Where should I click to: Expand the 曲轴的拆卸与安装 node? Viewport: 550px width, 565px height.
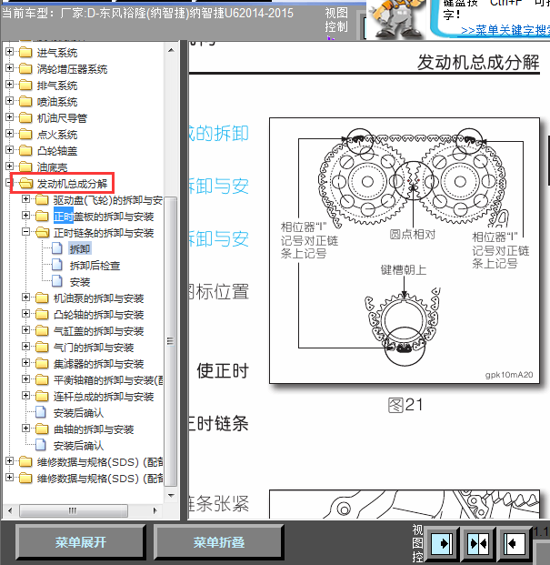click(26, 429)
